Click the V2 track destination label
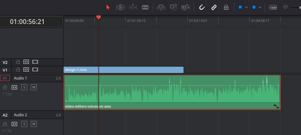The height and width of the screenshot is (135, 301). click(5, 63)
